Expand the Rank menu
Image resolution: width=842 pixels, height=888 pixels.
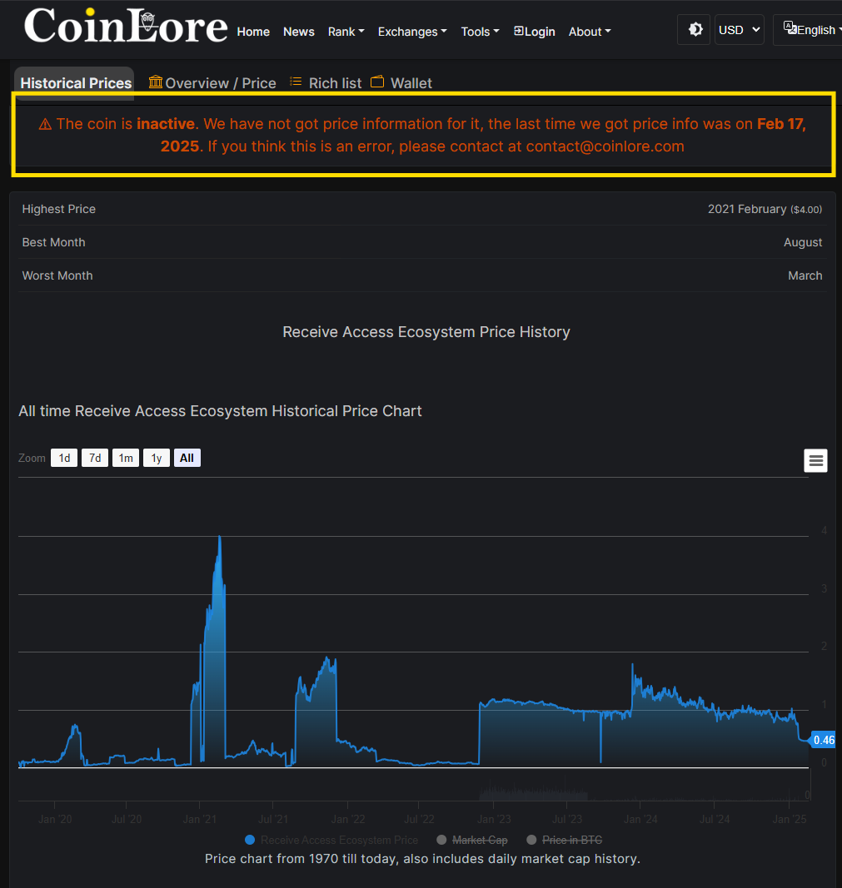[346, 32]
